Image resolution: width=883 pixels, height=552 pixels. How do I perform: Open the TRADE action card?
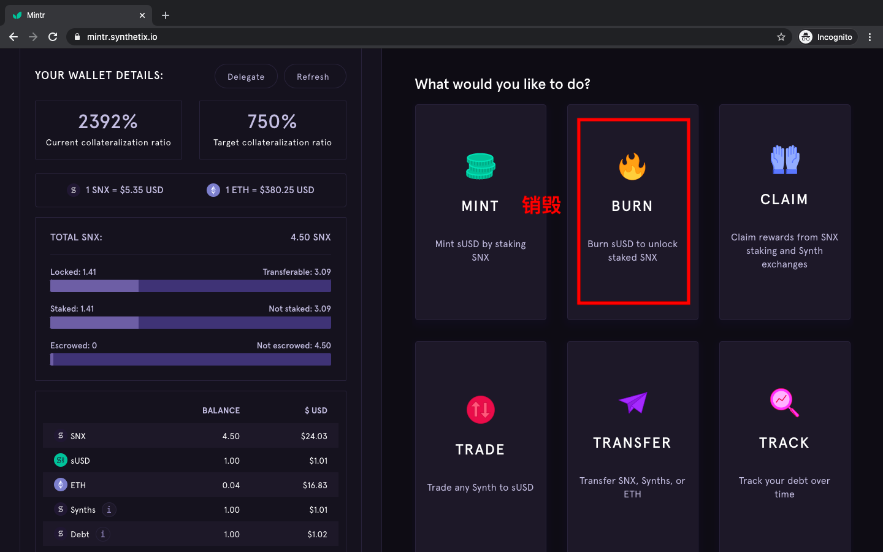click(x=481, y=447)
